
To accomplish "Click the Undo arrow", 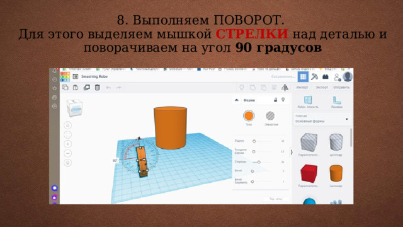I will pos(108,88).
